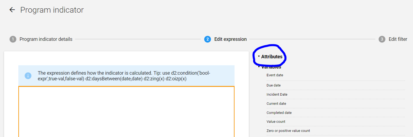Insert the Event date variable
413x137 pixels.
click(x=275, y=75)
